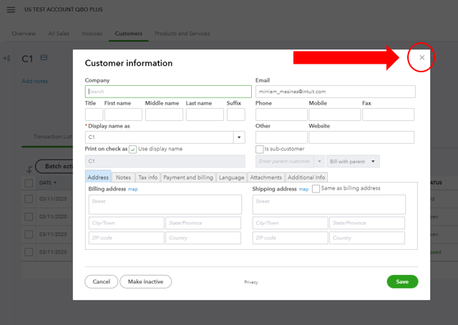The width and height of the screenshot is (458, 325).
Task: Open the Privacy link
Action: point(251,282)
